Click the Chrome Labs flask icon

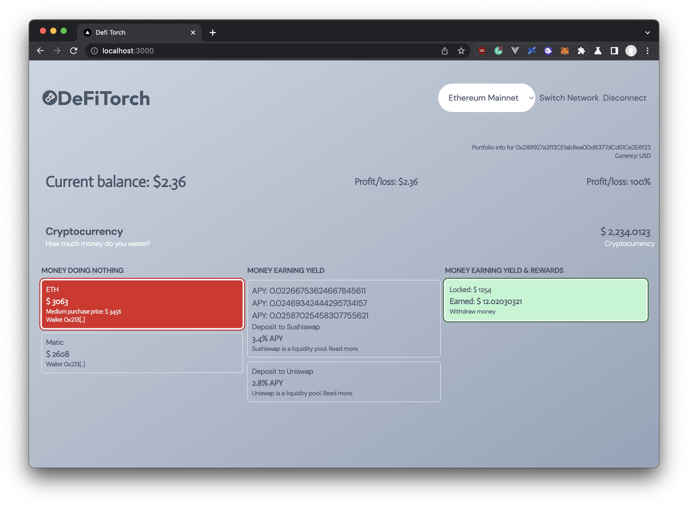click(598, 50)
